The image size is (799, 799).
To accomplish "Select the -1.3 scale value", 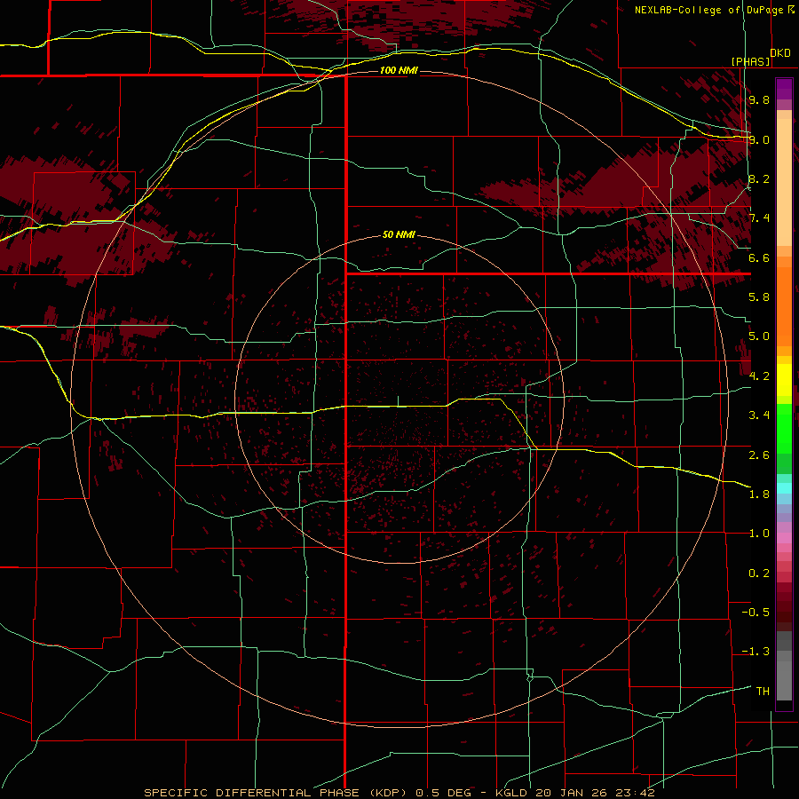I will [x=755, y=652].
